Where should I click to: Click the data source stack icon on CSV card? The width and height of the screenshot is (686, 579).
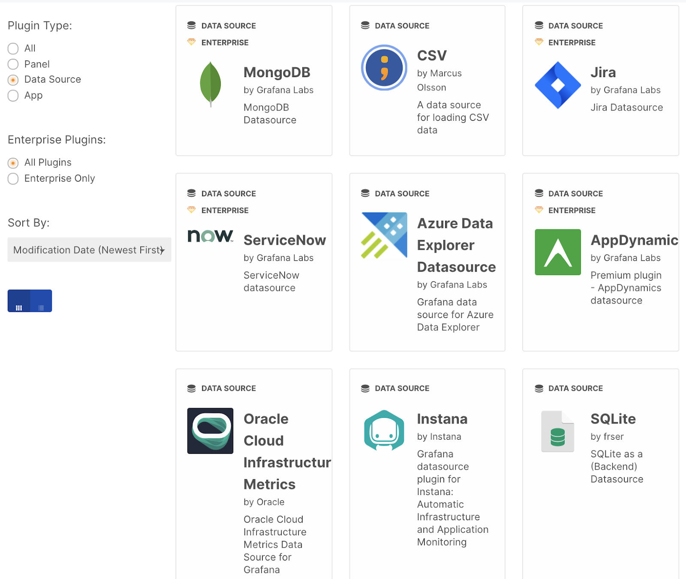pyautogui.click(x=365, y=26)
